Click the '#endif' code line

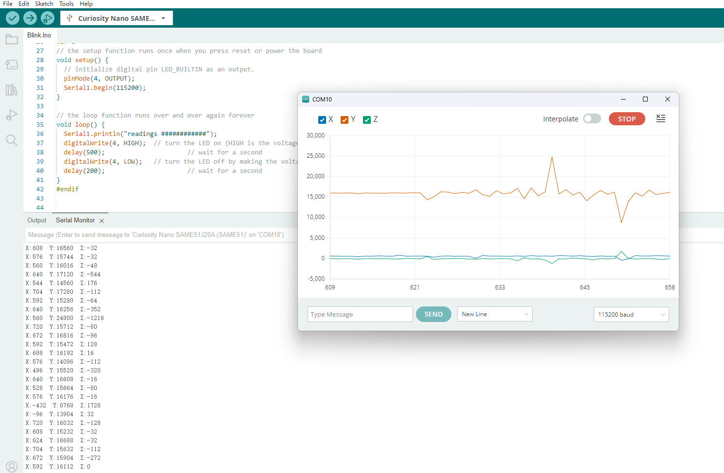(68, 189)
